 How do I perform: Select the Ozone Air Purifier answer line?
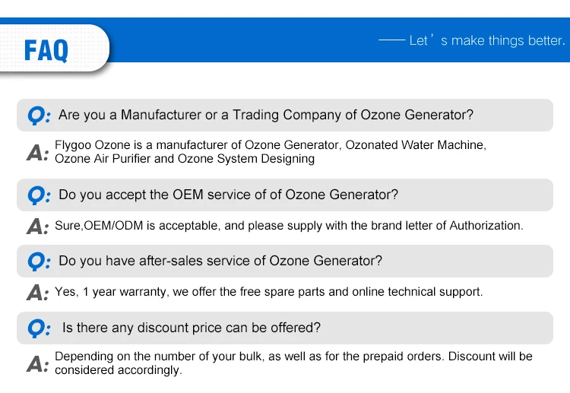[185, 159]
